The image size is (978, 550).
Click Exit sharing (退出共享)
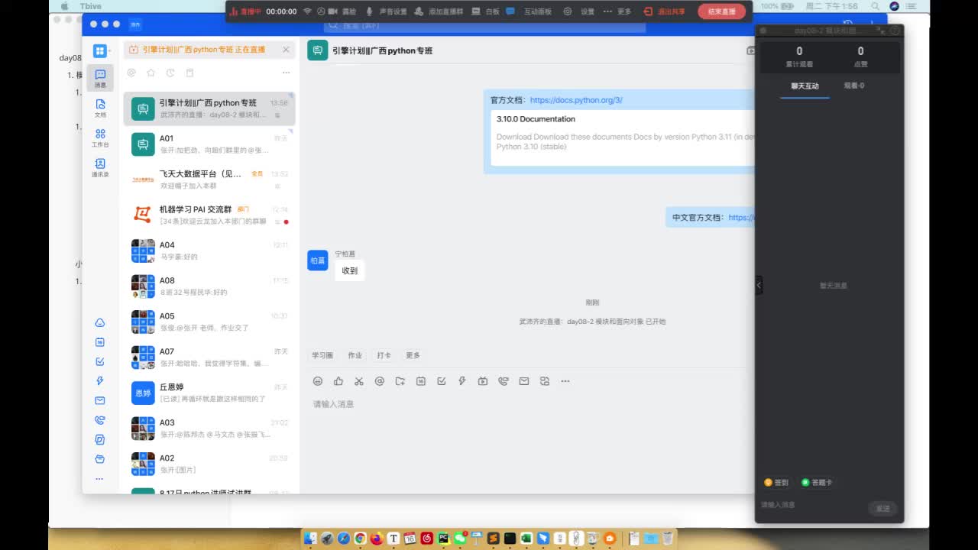664,11
